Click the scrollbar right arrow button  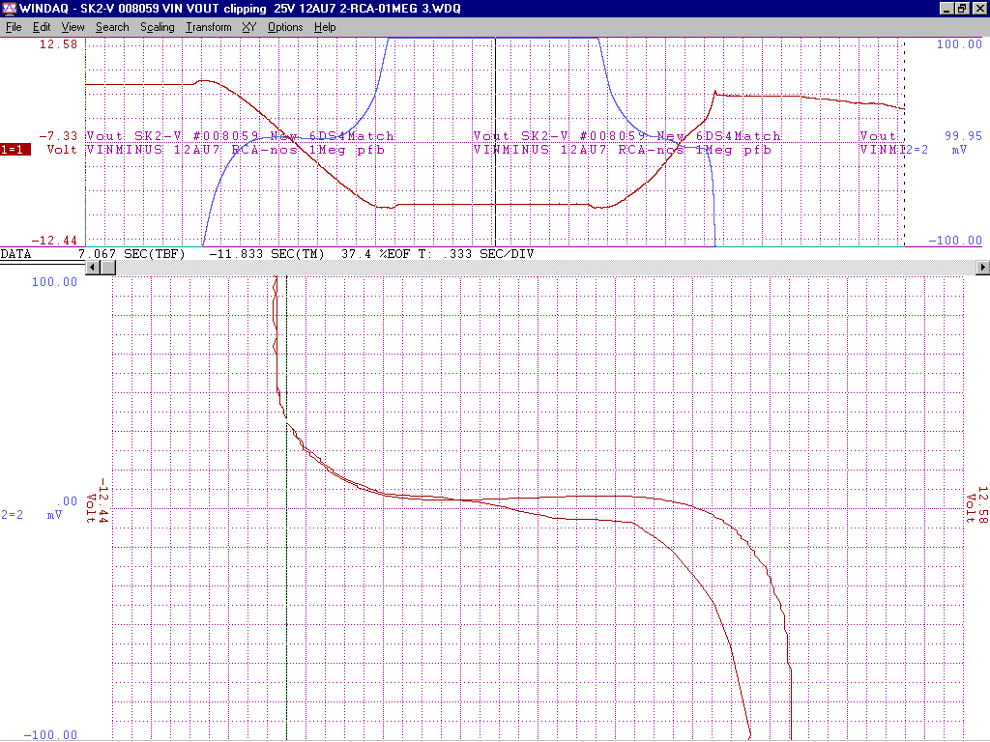click(x=983, y=267)
